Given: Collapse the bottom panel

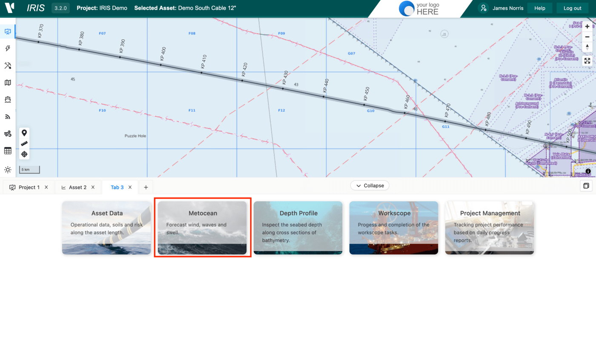Looking at the screenshot, I should point(370,185).
